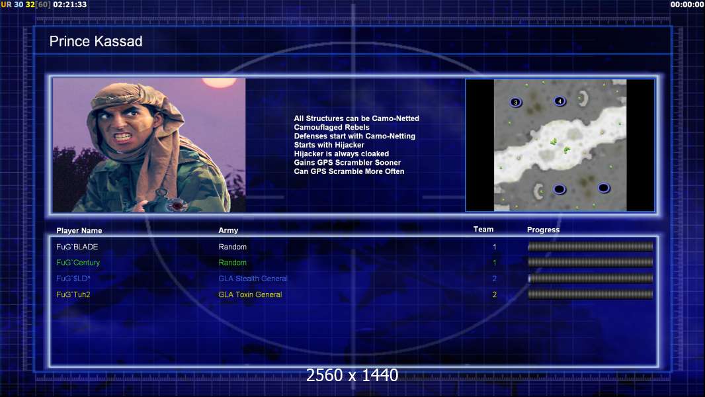The width and height of the screenshot is (705, 397).
Task: Click the map preview thumbnail
Action: point(560,145)
